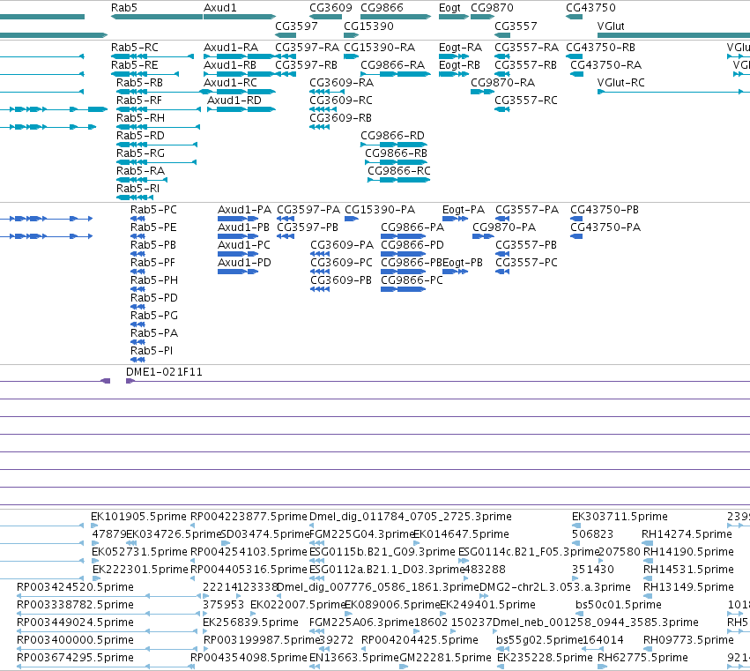This screenshot has width=750, height=671.
Task: Select transcript CG3557-RC
Action: (525, 101)
